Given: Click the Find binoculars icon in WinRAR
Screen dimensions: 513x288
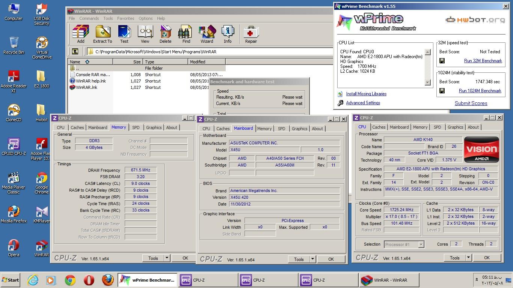Looking at the screenshot, I should (186, 34).
